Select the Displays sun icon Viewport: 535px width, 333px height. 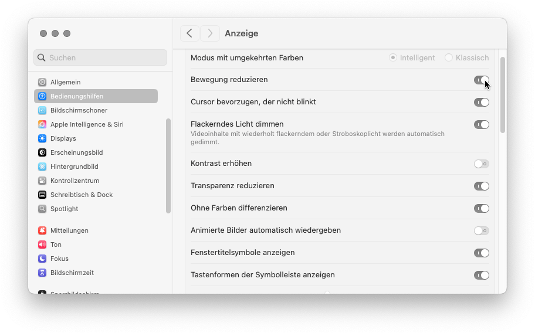click(42, 138)
